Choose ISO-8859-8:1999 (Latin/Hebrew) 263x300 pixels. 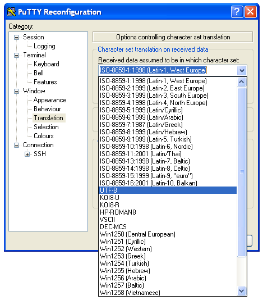tap(168, 132)
